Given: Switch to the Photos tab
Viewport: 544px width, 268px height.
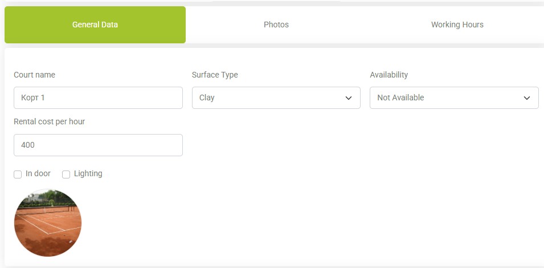Looking at the screenshot, I should tap(276, 25).
